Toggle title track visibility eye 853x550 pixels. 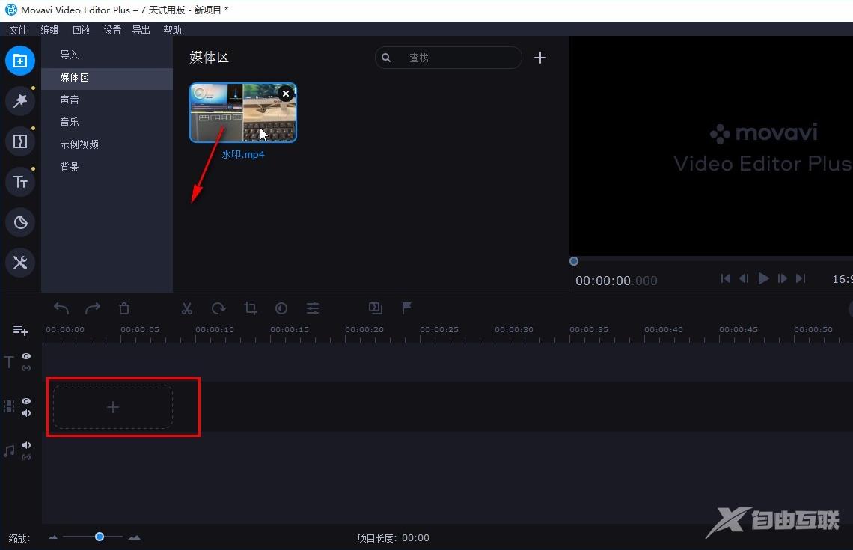[x=26, y=356]
